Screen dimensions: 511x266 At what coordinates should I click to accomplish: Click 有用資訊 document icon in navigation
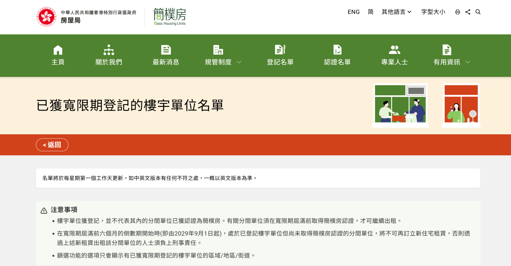(x=446, y=50)
